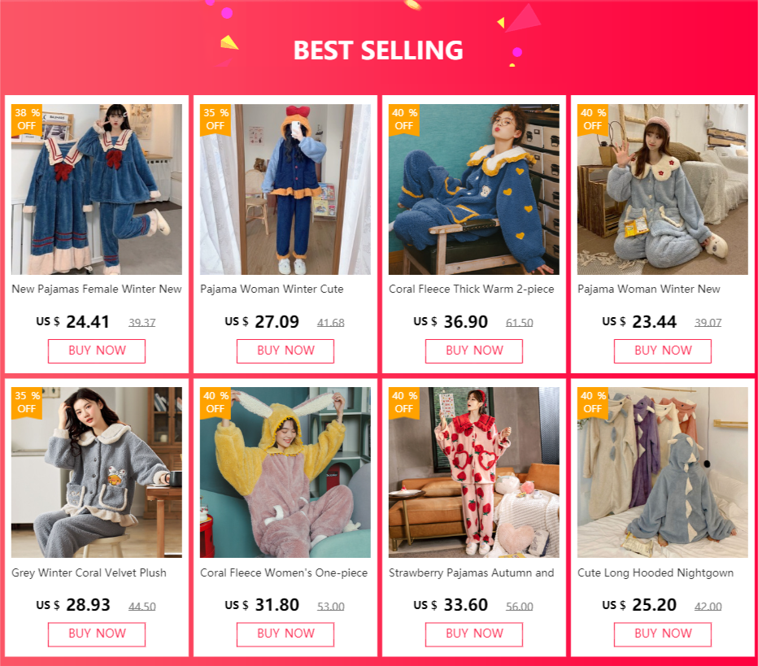Open the Strawberry Pajamas Autumn and title link

(x=472, y=572)
